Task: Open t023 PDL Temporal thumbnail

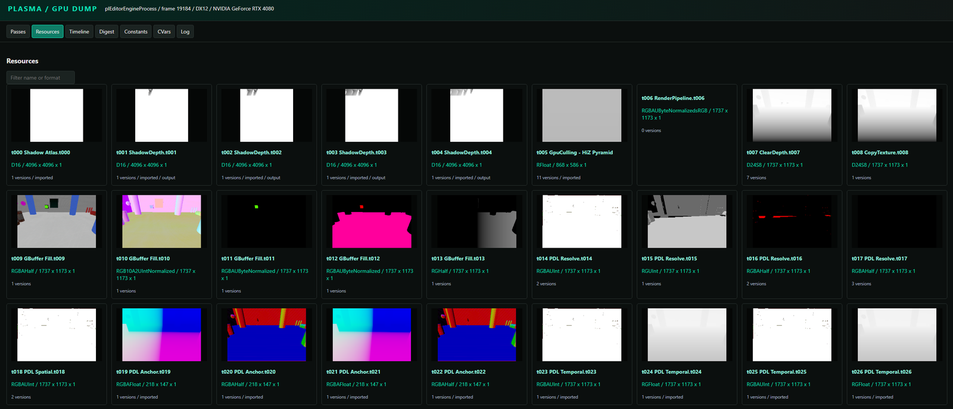Action: [x=582, y=335]
